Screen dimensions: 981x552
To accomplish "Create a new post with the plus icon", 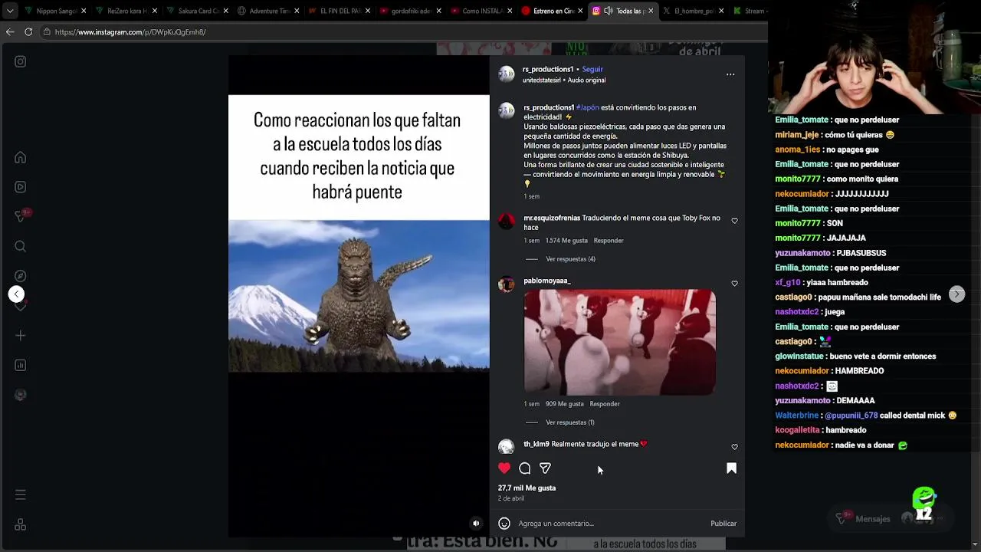I will click(x=21, y=336).
